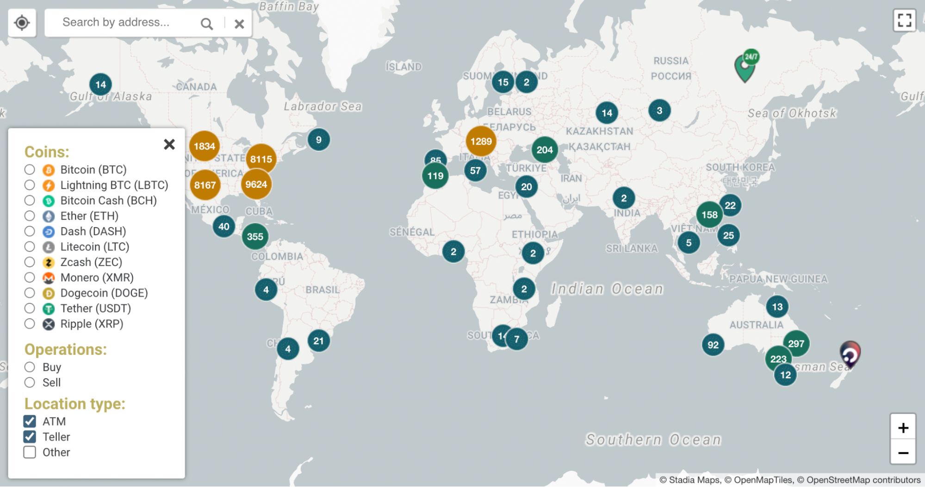Close the Coins filter panel
The image size is (925, 487).
click(169, 144)
